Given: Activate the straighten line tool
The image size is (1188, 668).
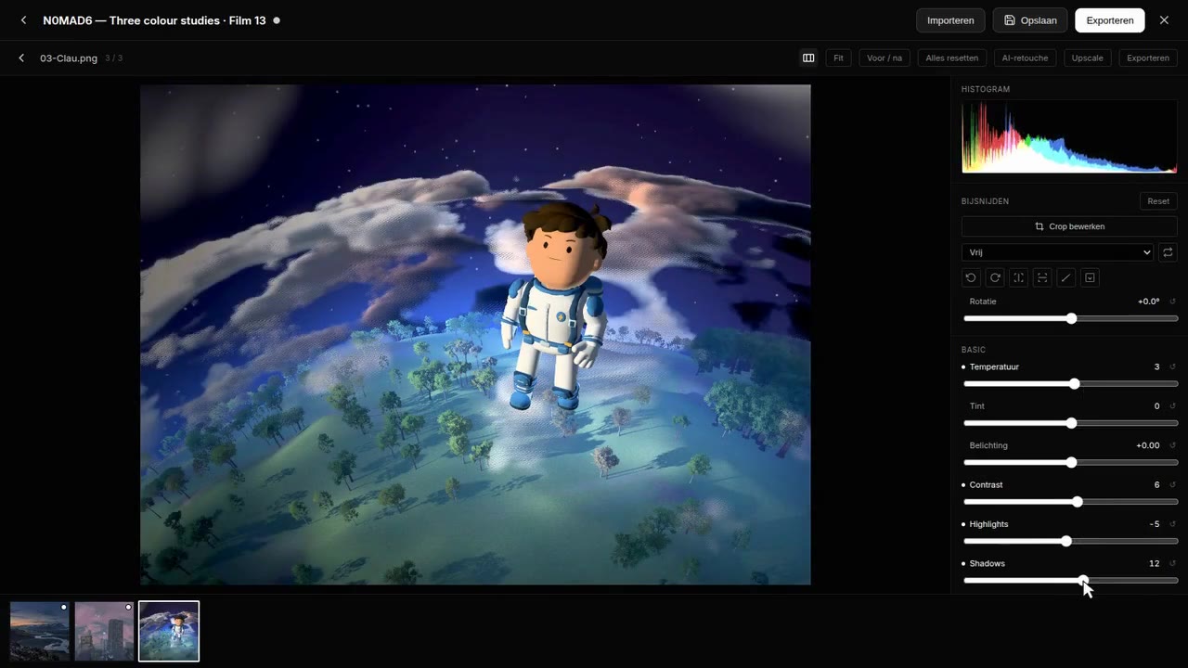Looking at the screenshot, I should (1066, 277).
